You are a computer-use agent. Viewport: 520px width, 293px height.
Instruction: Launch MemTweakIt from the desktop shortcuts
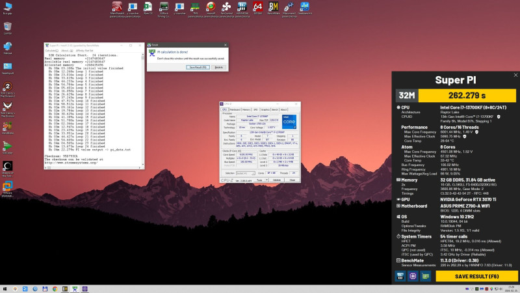[117, 9]
